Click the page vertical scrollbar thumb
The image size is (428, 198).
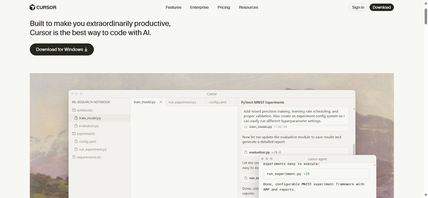click(426, 17)
